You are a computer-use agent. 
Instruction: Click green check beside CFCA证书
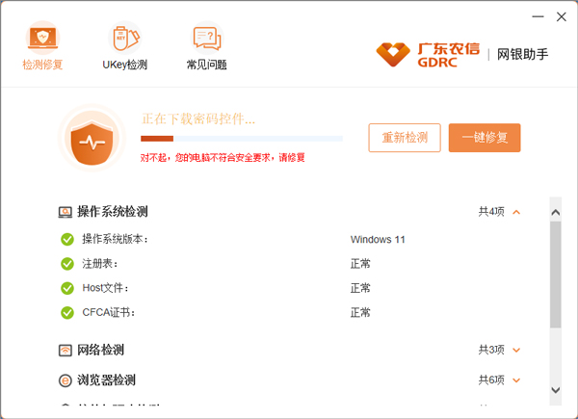[67, 312]
